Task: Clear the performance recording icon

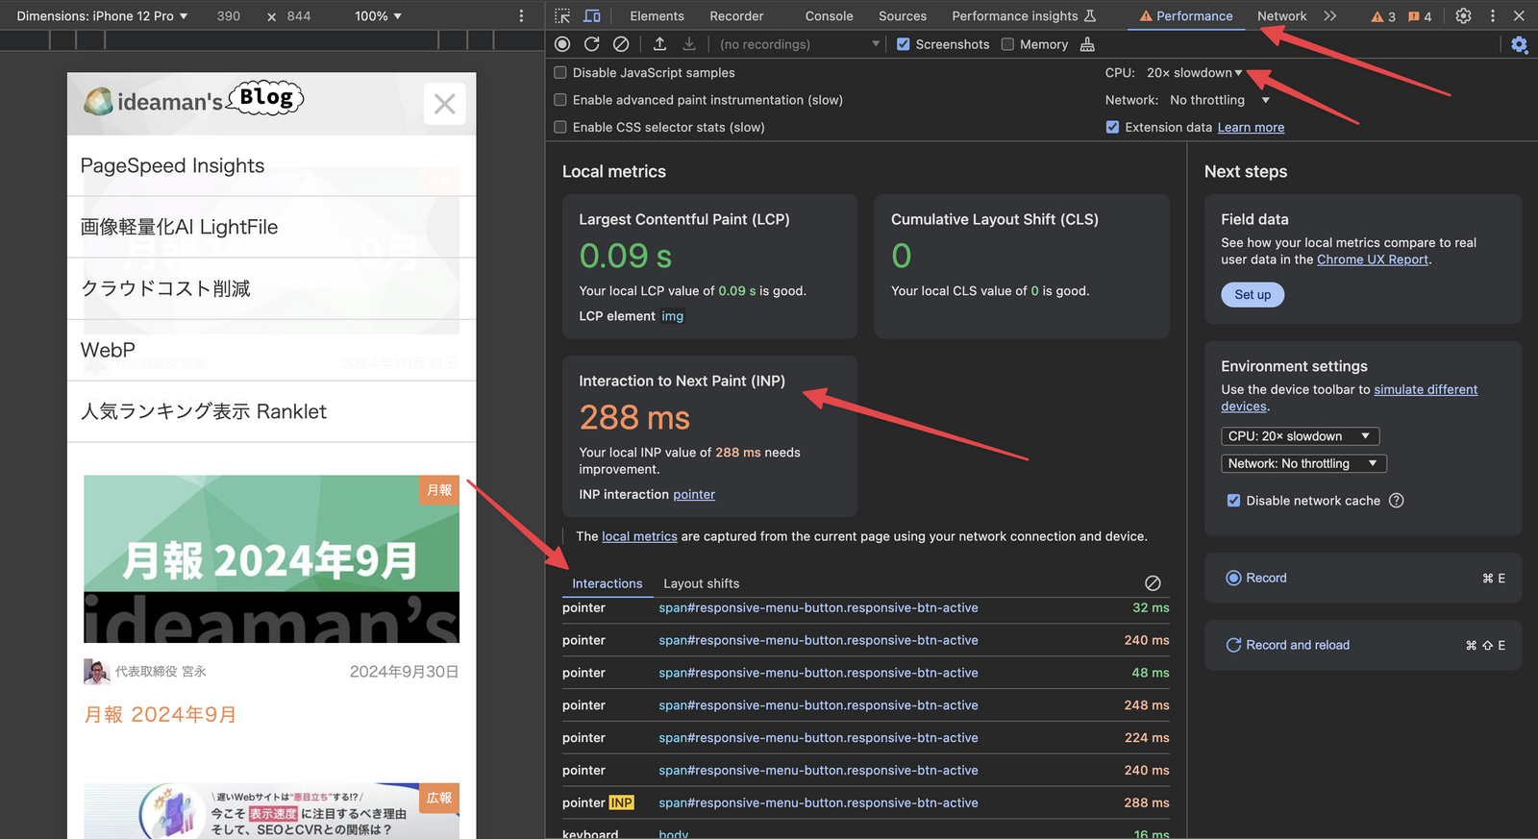Action: [621, 44]
